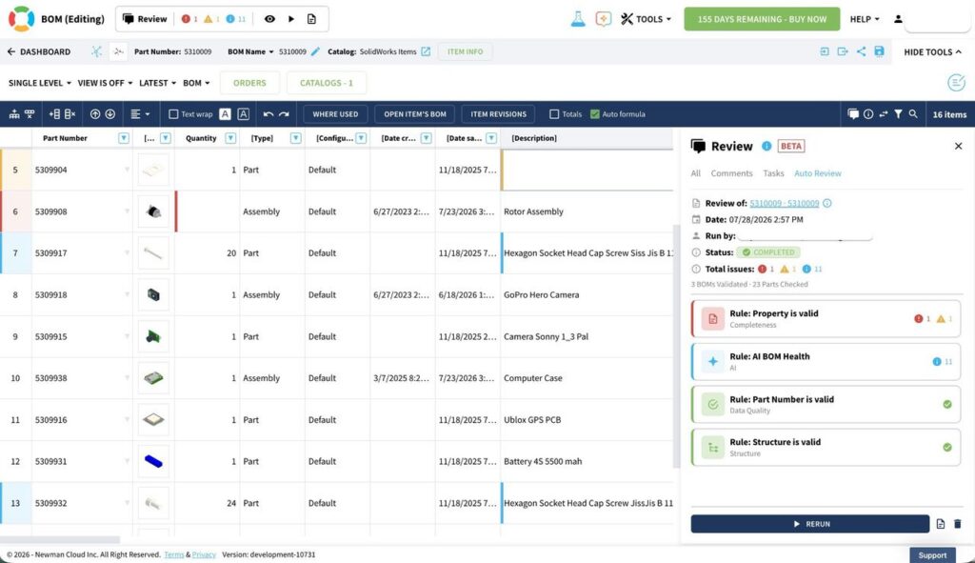Open SolidWorks Items catalog external link icon
The height and width of the screenshot is (563, 975).
[x=426, y=51]
